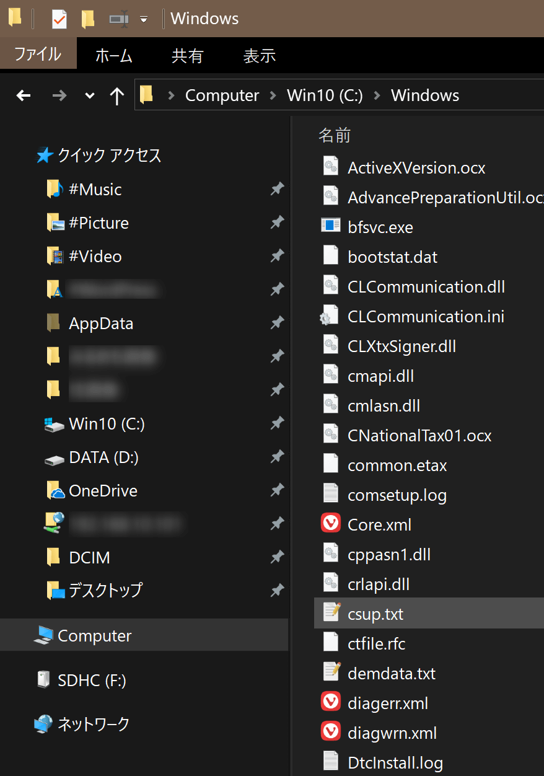Select the file named cmapi.dll

click(381, 376)
